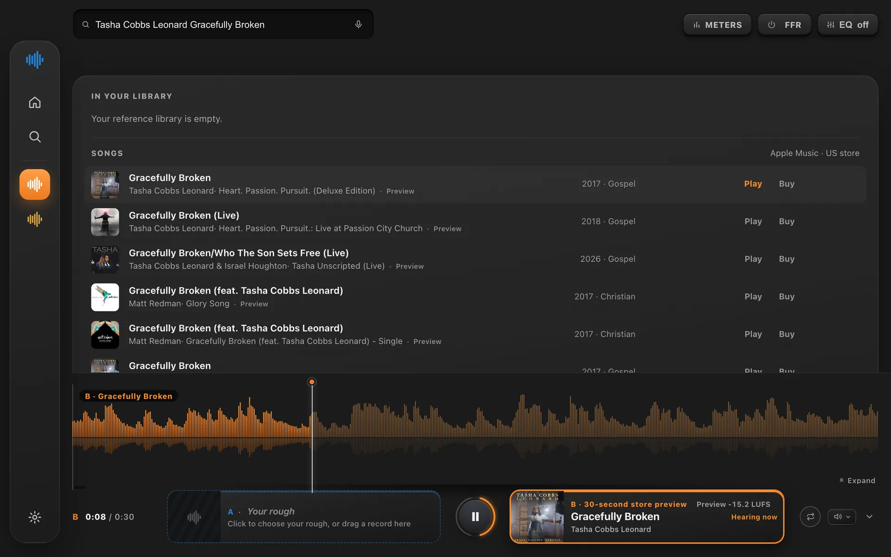Click the search field with Tasha Cobbs query
The height and width of the screenshot is (557, 891).
click(223, 24)
